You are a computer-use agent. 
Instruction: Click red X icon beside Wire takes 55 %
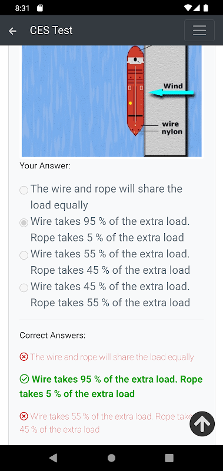click(x=24, y=416)
